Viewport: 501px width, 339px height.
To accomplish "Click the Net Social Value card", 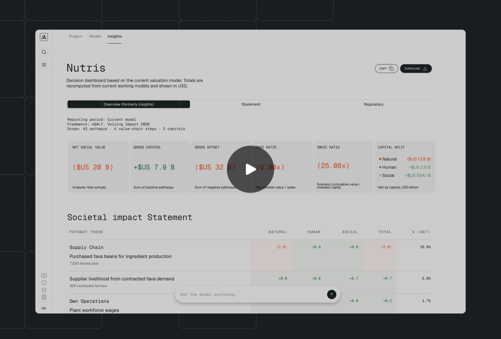I will point(99,167).
